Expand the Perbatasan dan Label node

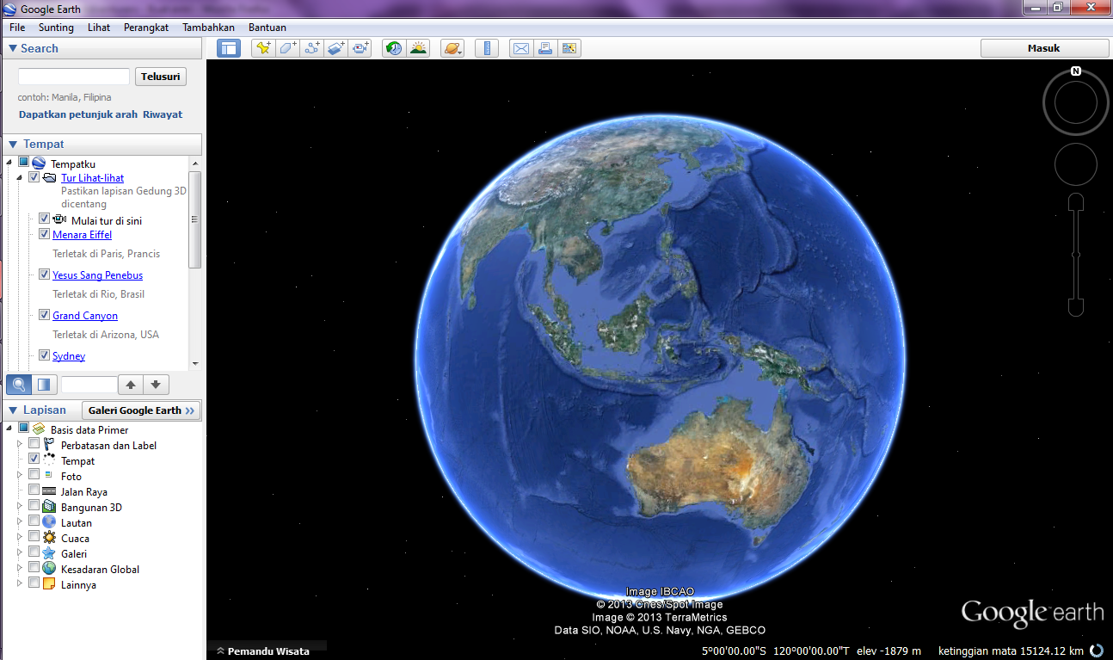click(20, 444)
